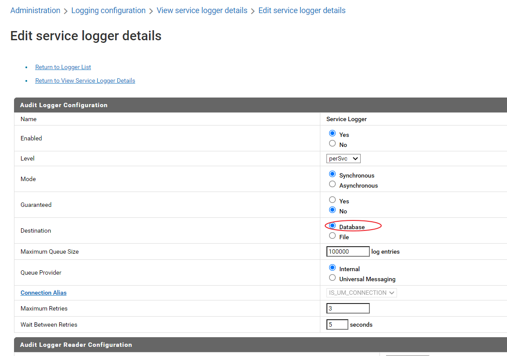Image resolution: width=507 pixels, height=356 pixels.
Task: Choose Database as destination
Action: point(332,226)
